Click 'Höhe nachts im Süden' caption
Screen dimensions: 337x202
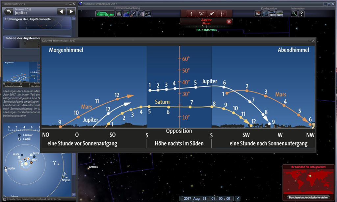tap(179, 143)
